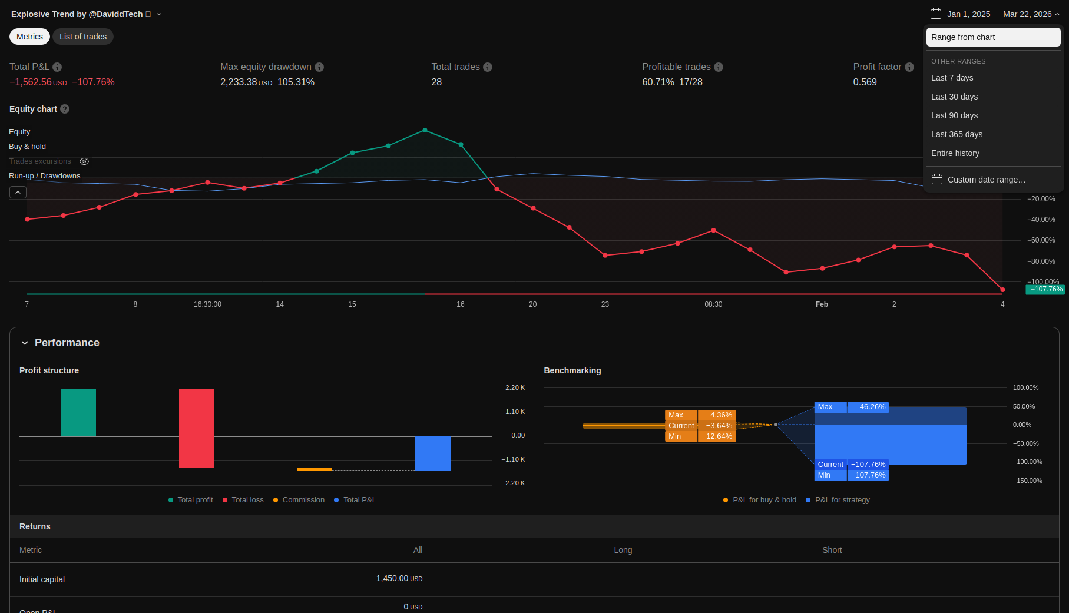Click the red Total loss bar

197,428
